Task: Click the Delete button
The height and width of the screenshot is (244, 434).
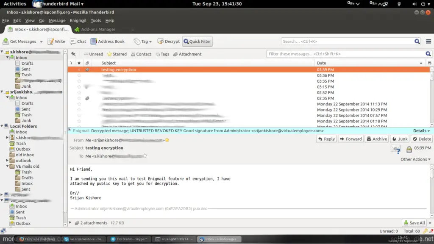Action: click(422, 139)
